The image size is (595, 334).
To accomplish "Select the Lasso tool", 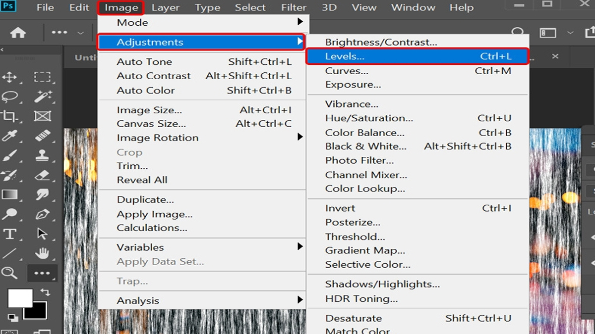I will 9,97.
